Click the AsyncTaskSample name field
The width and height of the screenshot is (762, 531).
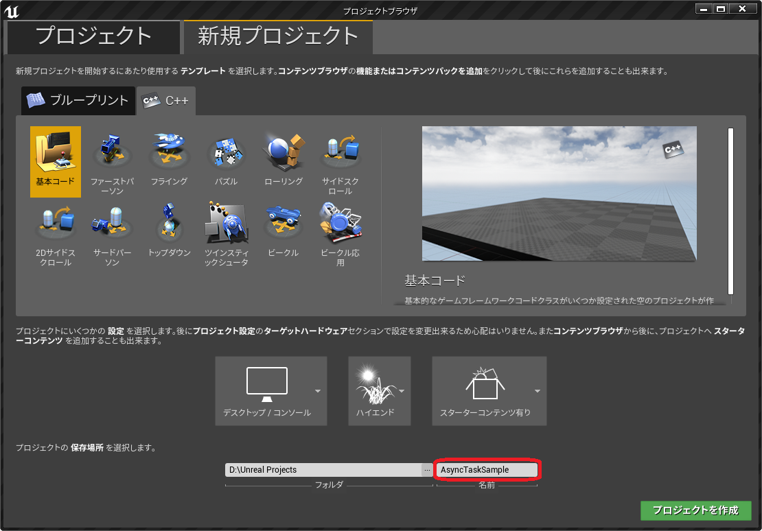487,470
